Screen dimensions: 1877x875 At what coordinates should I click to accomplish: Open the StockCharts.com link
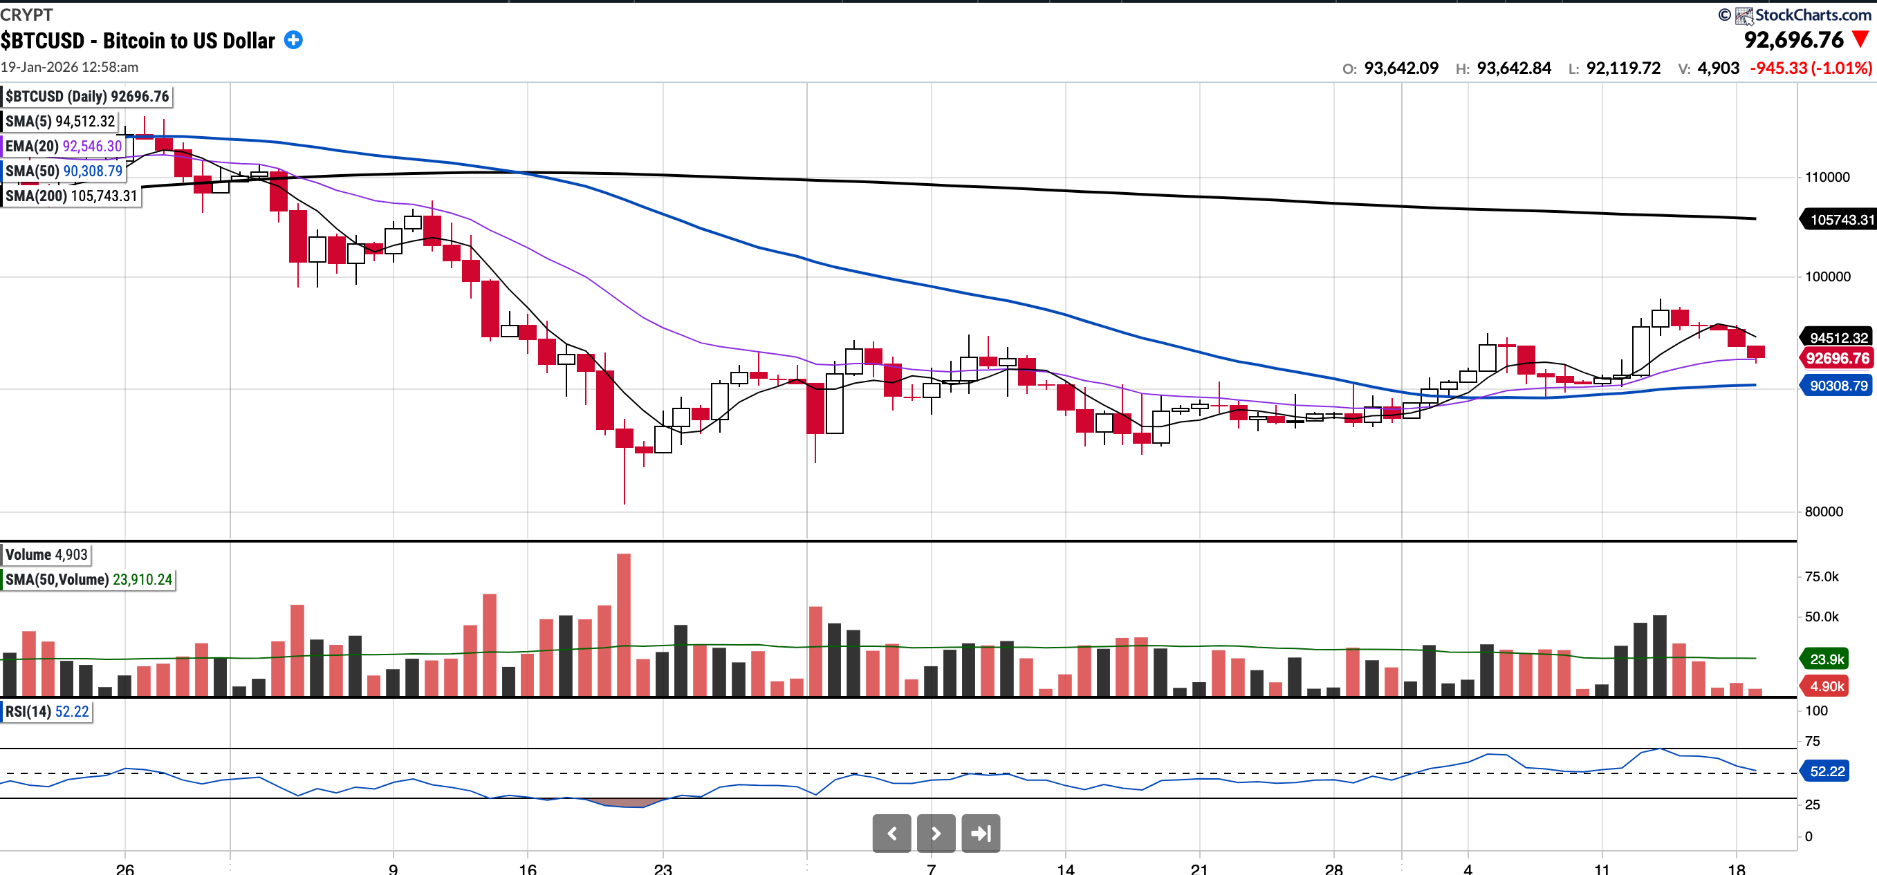pyautogui.click(x=1812, y=15)
